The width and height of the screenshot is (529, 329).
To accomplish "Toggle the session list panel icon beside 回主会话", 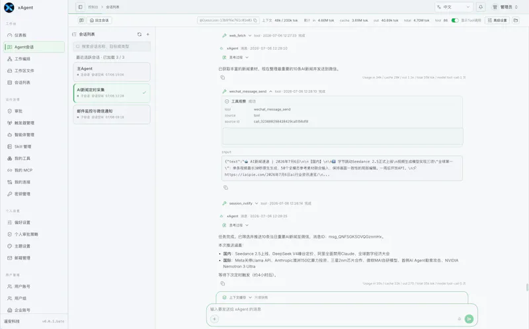I will pyautogui.click(x=81, y=21).
